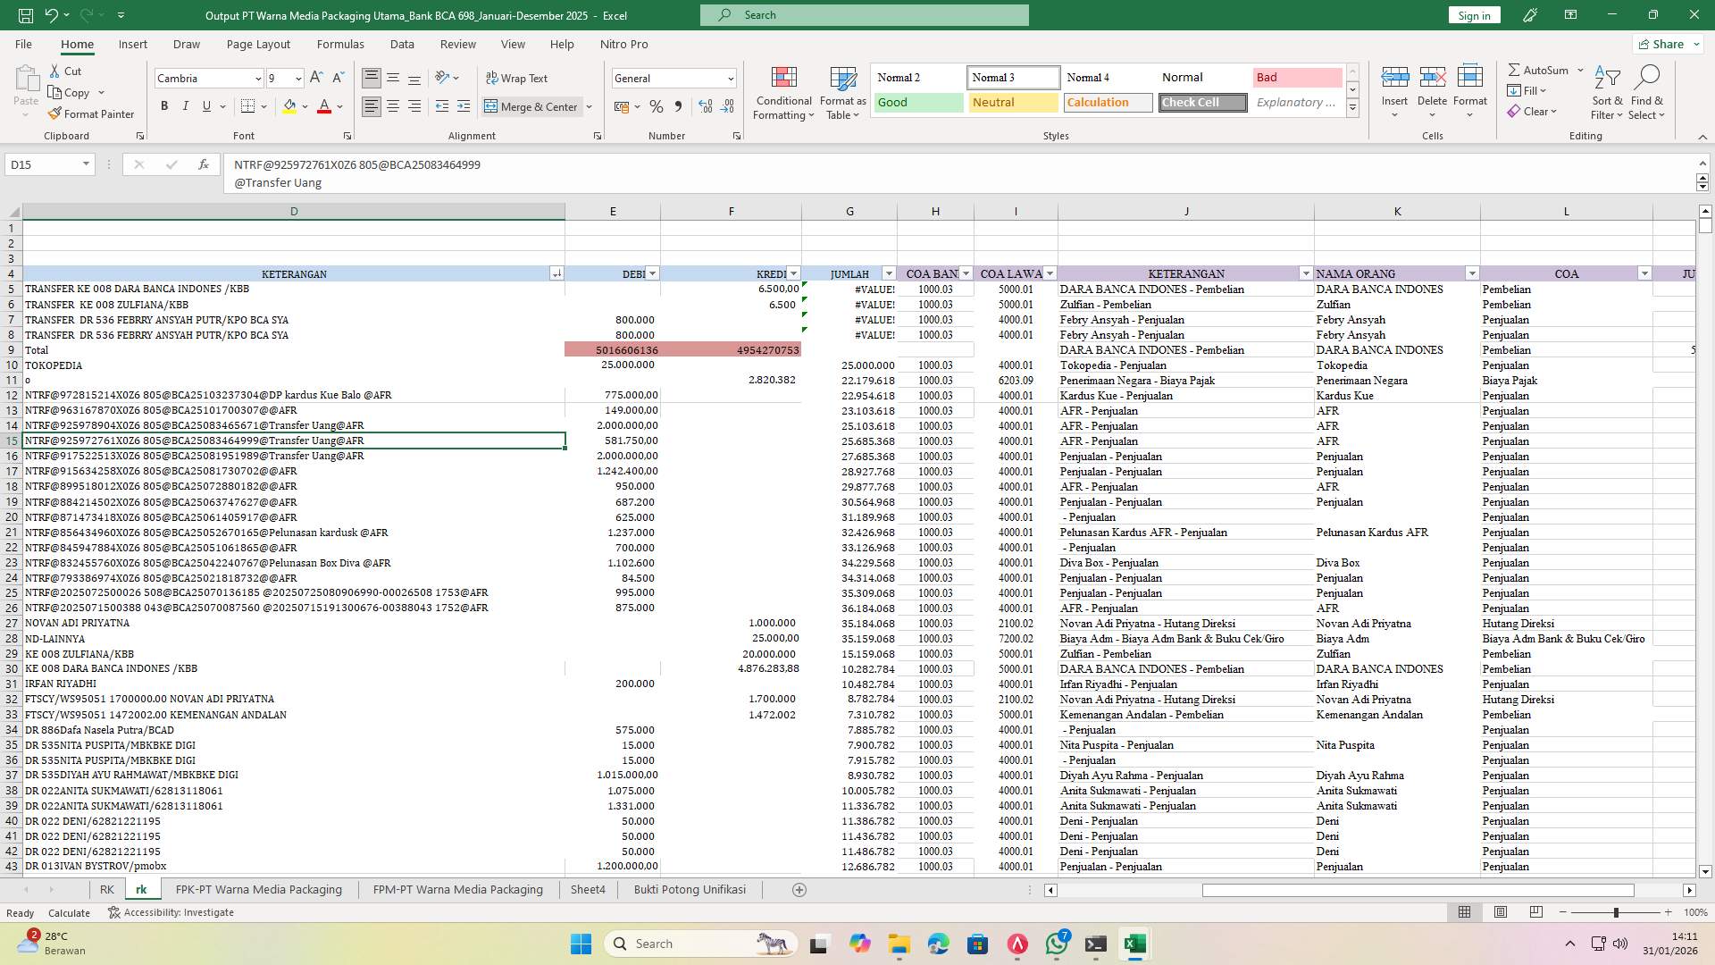Click the horizontal scrollbar below the sheet

pyautogui.click(x=1419, y=890)
